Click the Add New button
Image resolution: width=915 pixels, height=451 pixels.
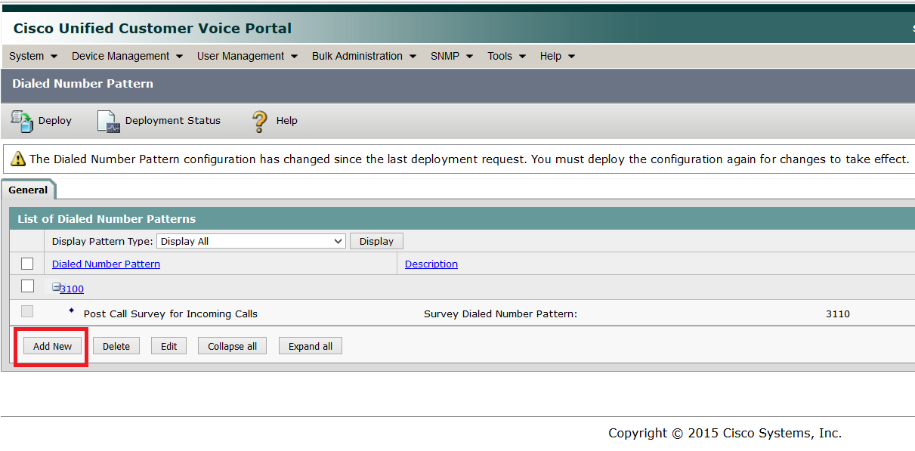51,345
